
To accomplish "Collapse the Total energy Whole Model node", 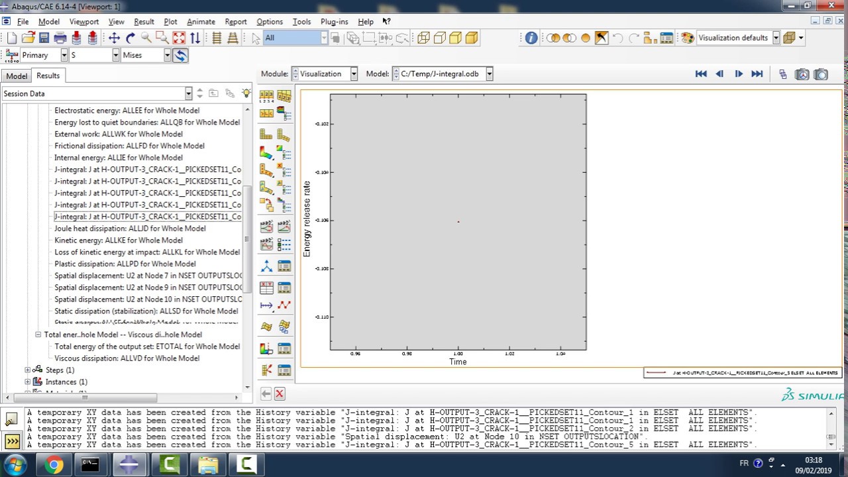I will coord(38,335).
